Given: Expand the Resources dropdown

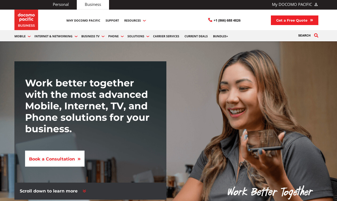Looking at the screenshot, I should [x=135, y=21].
